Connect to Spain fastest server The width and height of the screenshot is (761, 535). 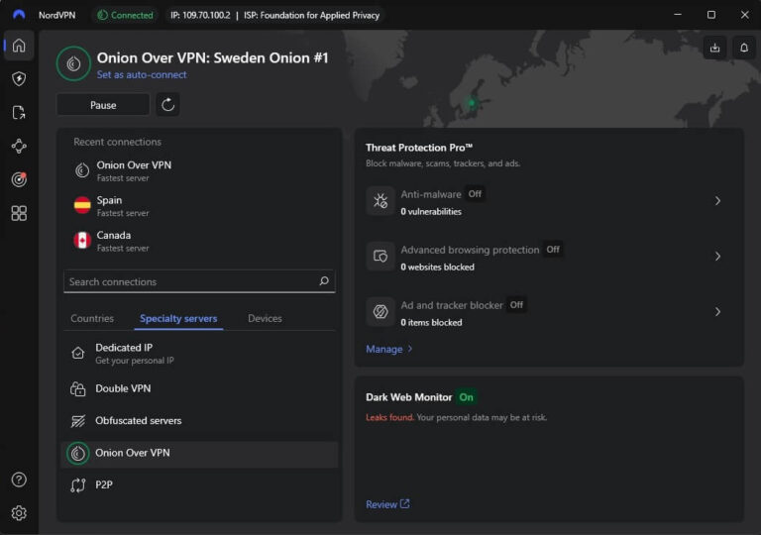click(199, 206)
